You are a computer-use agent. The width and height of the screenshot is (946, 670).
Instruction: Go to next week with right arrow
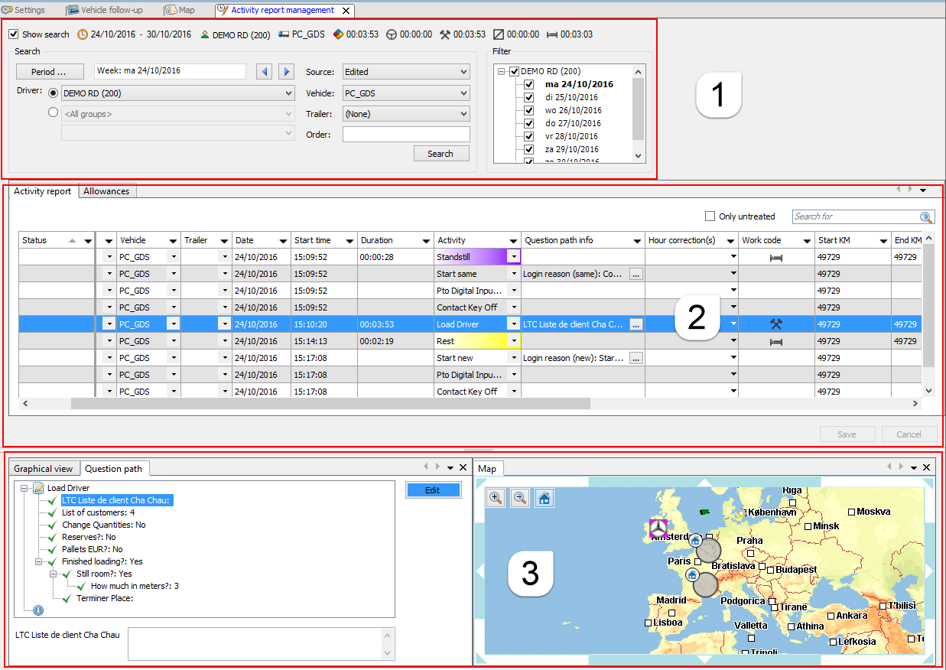click(286, 72)
